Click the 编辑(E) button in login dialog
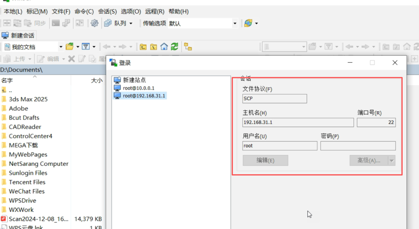419x229 pixels. click(265, 160)
